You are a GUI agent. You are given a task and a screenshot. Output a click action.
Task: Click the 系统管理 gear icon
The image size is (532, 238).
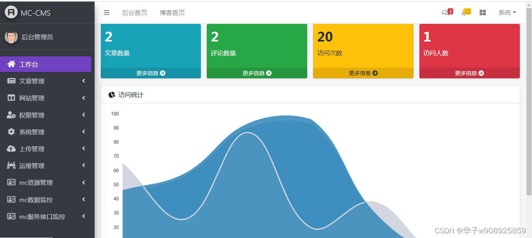(x=11, y=132)
